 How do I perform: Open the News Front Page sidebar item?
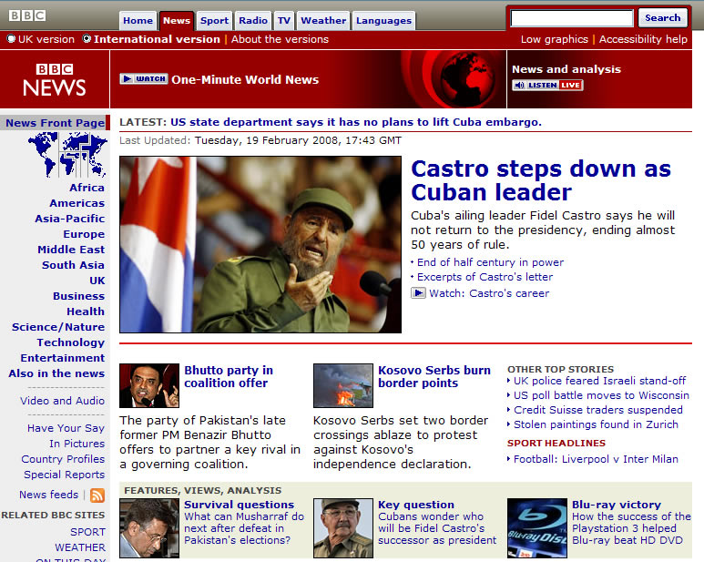(x=55, y=123)
